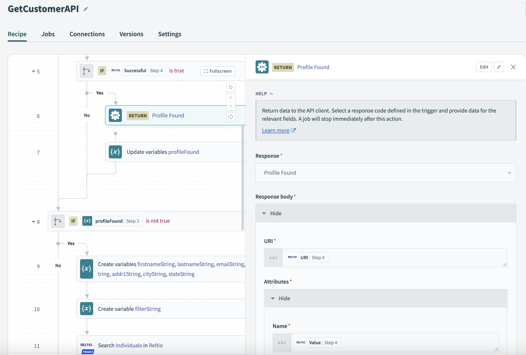Collapse the HELP section
Viewport: 526px width, 355px height.
(264, 94)
